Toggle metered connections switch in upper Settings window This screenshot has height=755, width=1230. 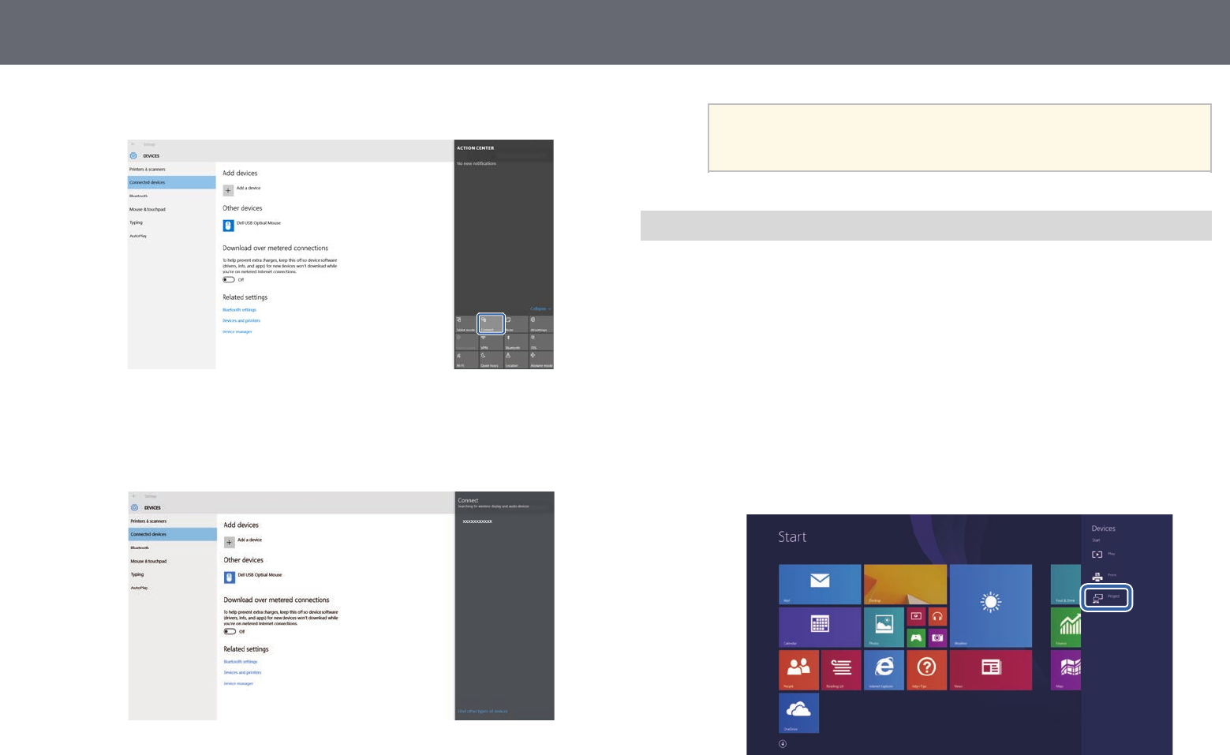pos(229,279)
